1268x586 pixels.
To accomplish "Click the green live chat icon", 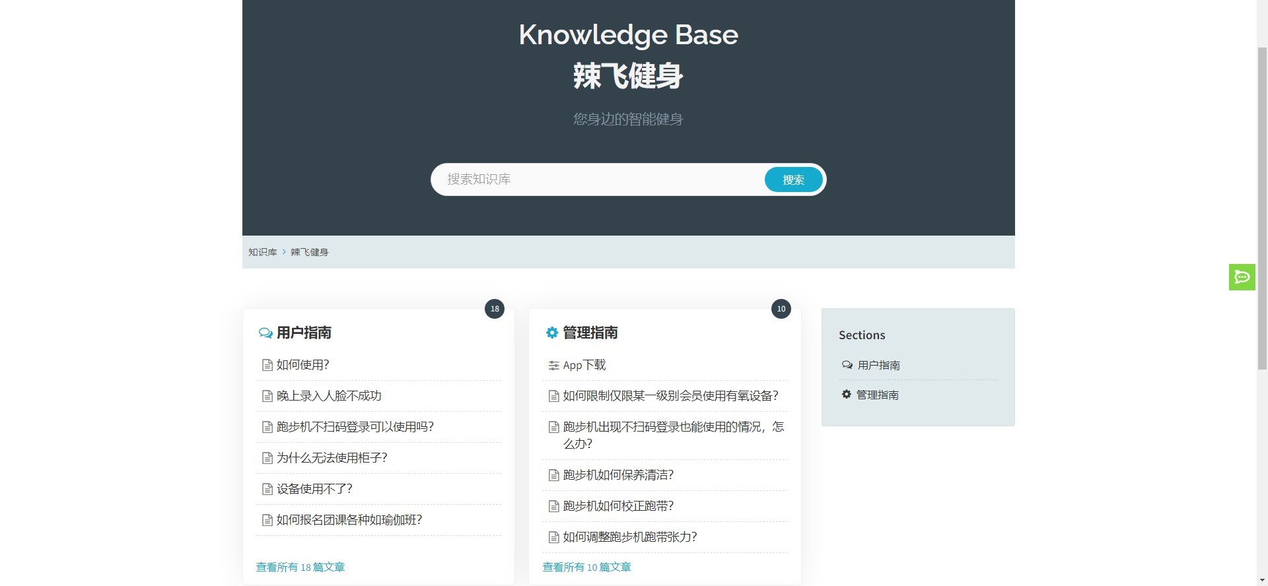I will pyautogui.click(x=1242, y=277).
